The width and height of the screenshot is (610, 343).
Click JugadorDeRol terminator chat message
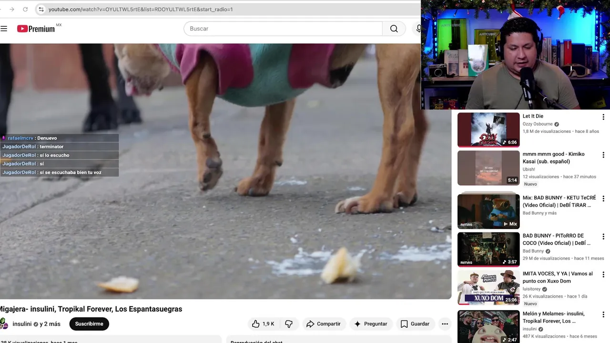coord(60,147)
